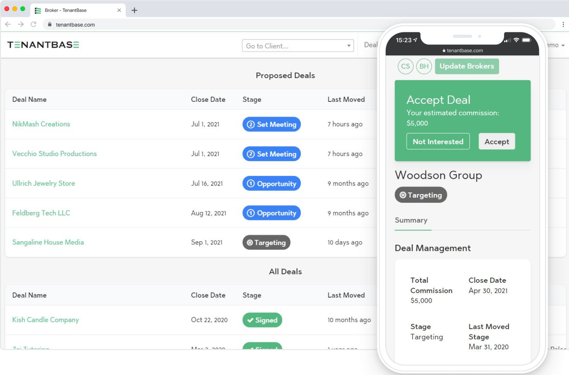
Task: Select the Broker - TenantBase browser tab
Action: (x=78, y=10)
